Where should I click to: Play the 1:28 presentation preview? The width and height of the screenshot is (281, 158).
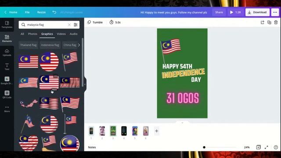235,12
